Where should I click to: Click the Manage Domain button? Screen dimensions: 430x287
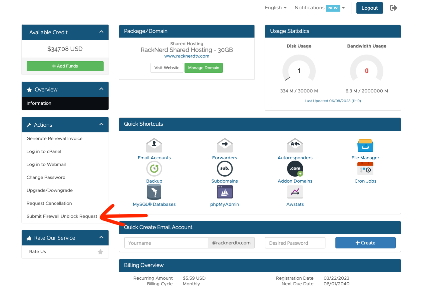click(204, 68)
